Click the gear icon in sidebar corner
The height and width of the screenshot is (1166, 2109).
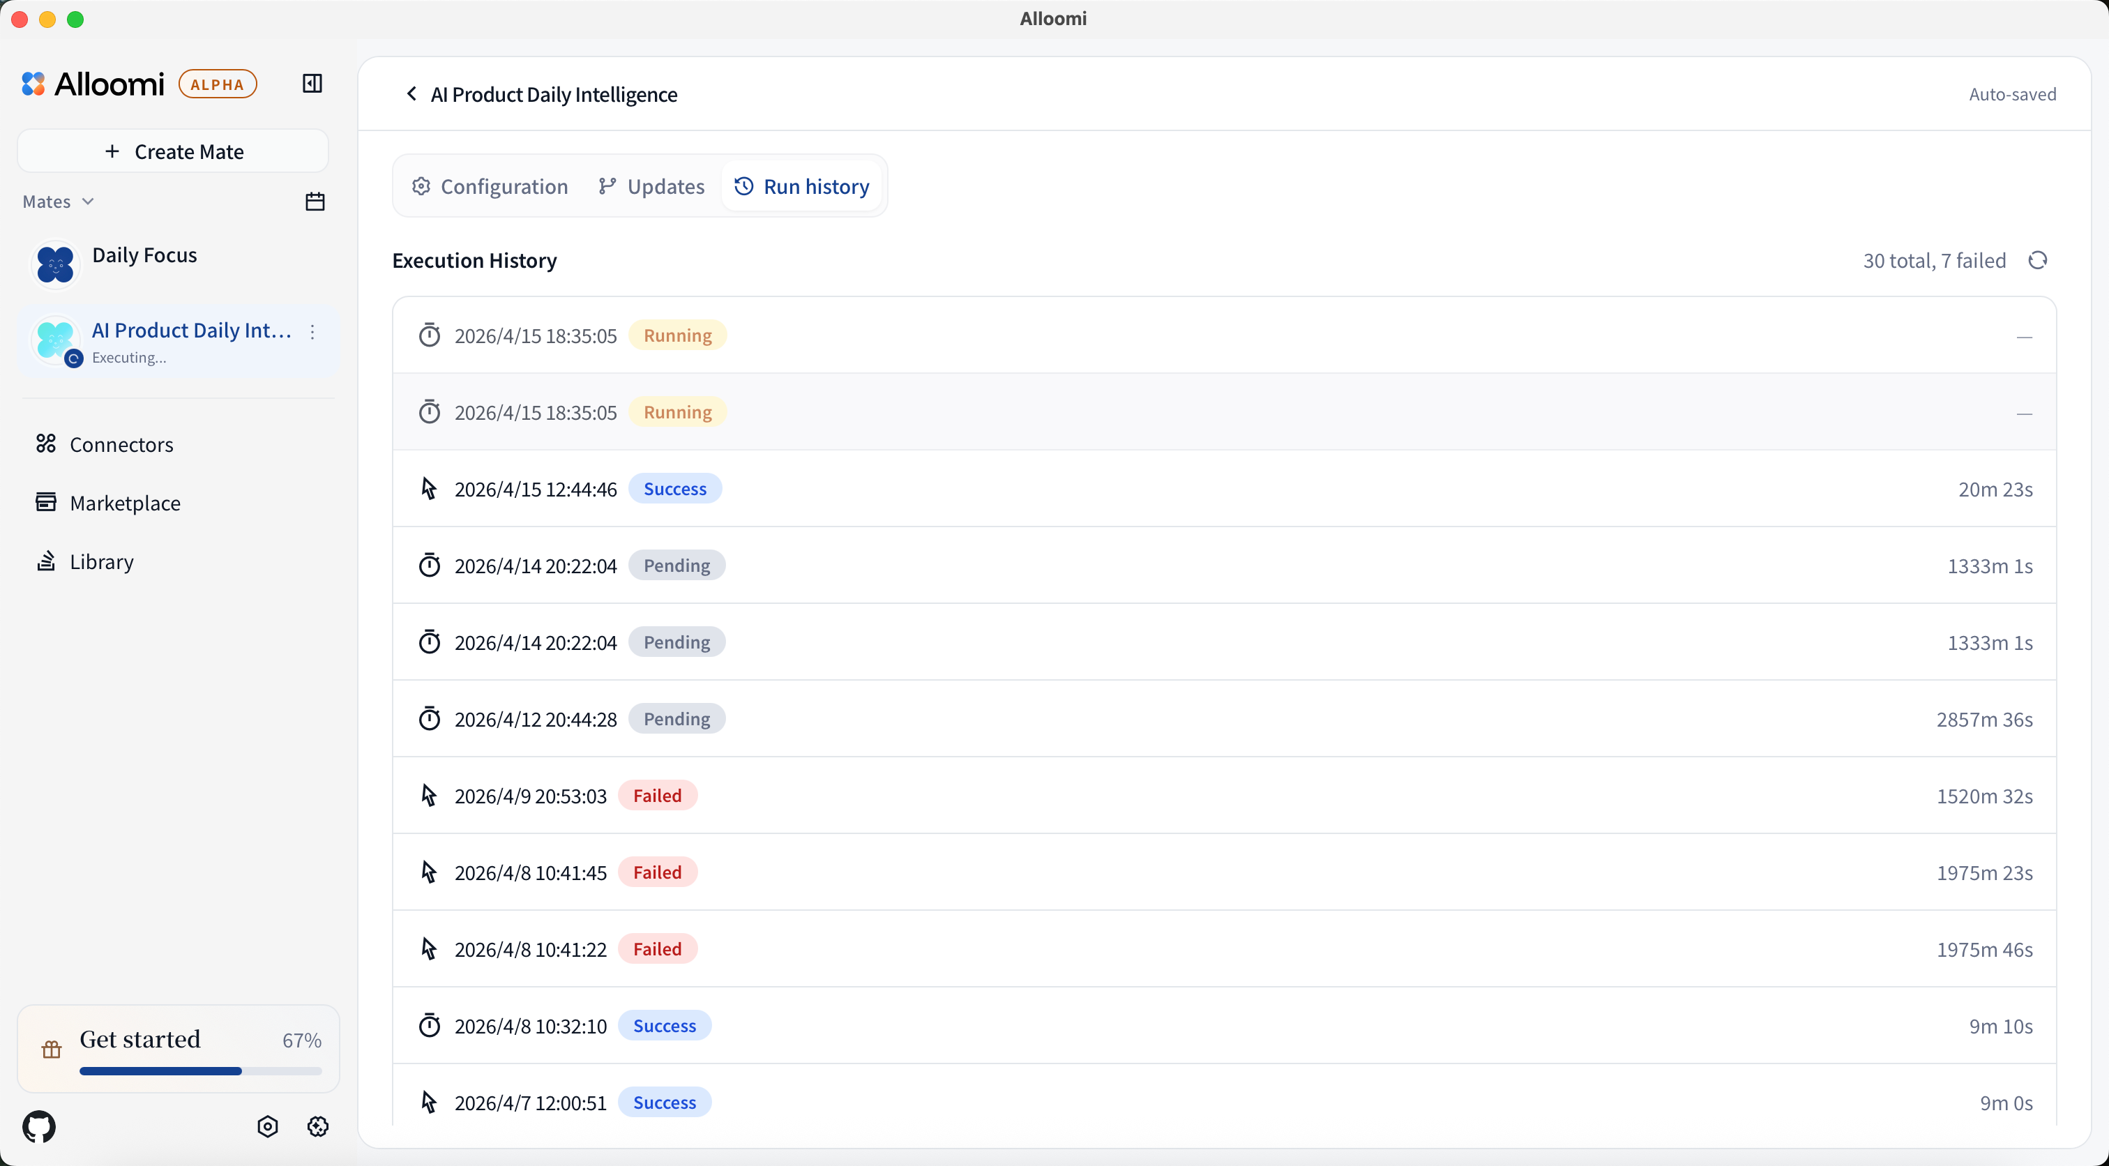(317, 1127)
